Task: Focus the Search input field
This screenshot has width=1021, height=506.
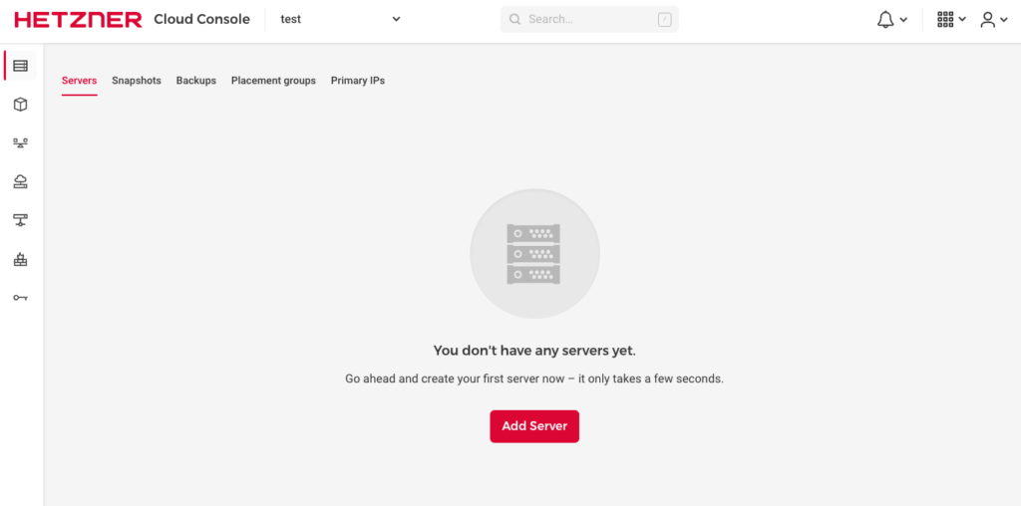Action: tap(590, 20)
